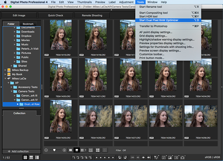Select the medium thumbnail display icon
This screenshot has height=161, width=223.
click(77, 150)
